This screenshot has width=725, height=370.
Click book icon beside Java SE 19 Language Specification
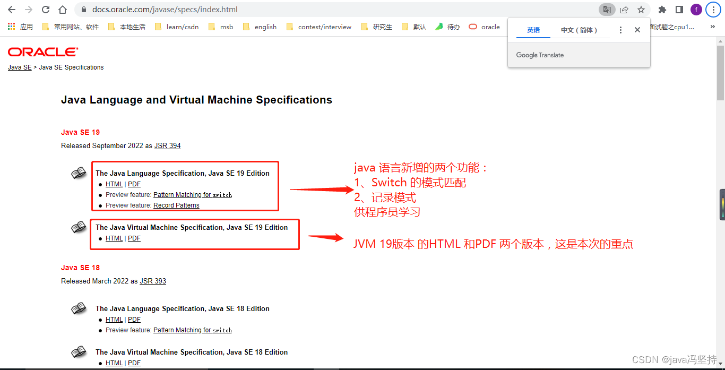[x=79, y=173]
